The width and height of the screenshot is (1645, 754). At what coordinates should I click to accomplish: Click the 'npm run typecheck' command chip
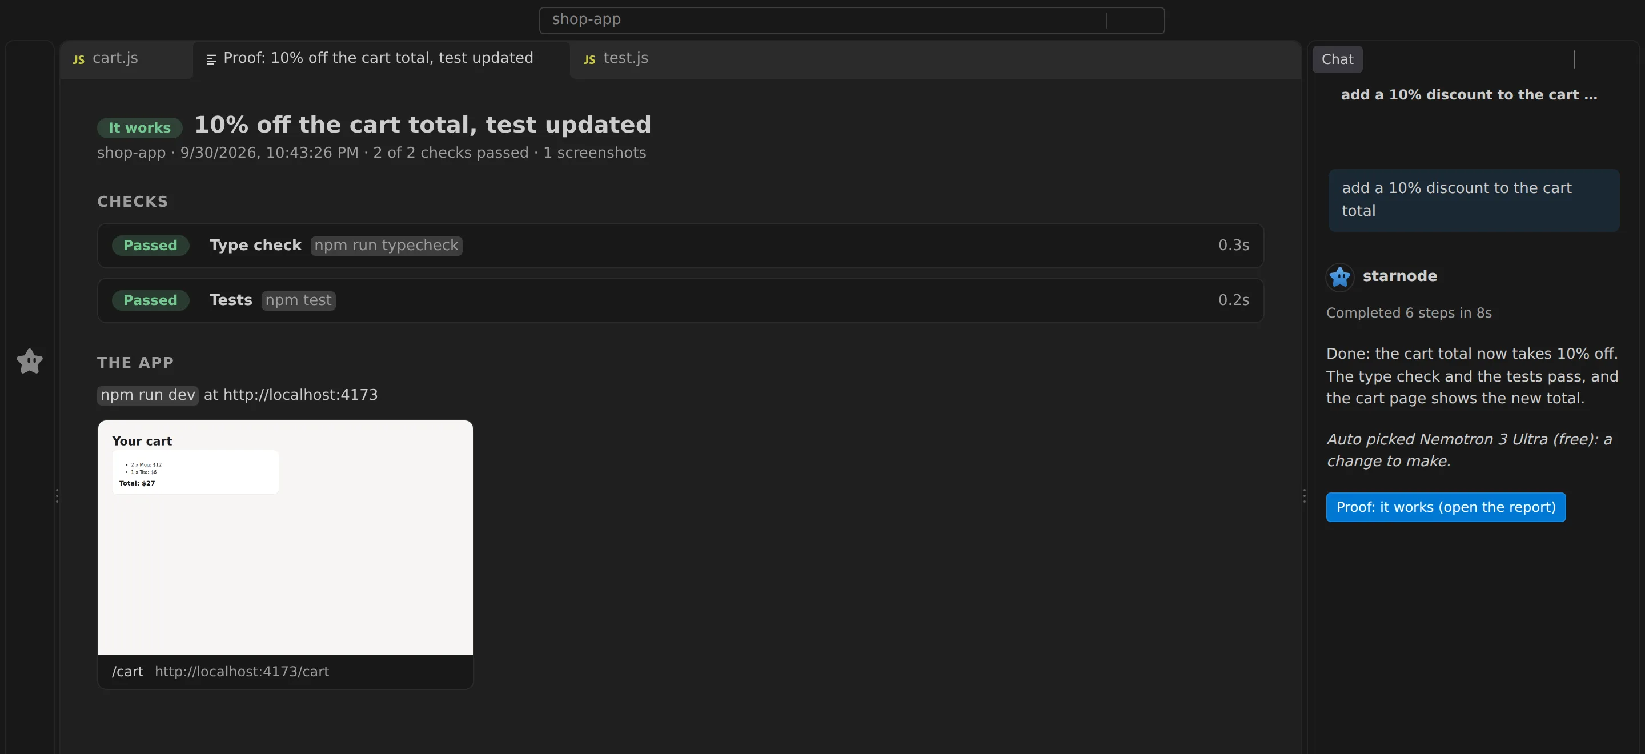tap(386, 245)
